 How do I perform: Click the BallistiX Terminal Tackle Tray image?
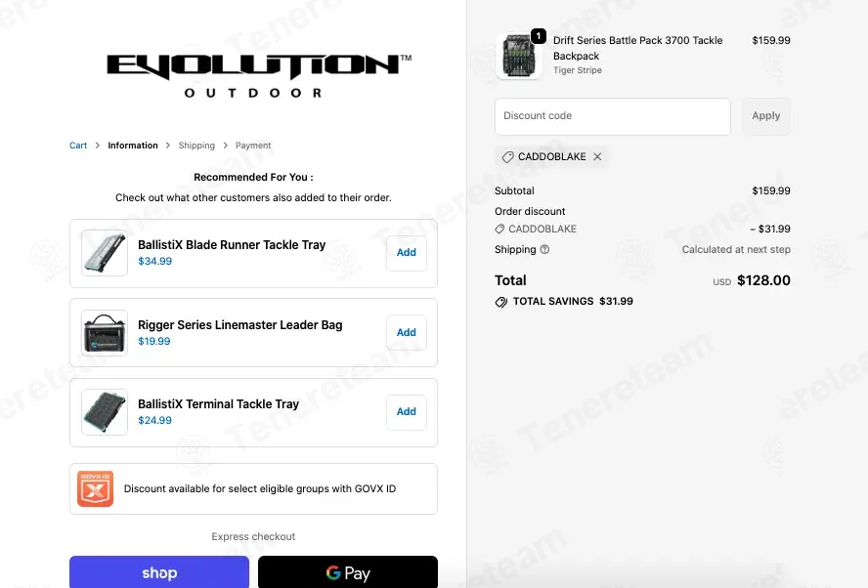[x=105, y=412]
